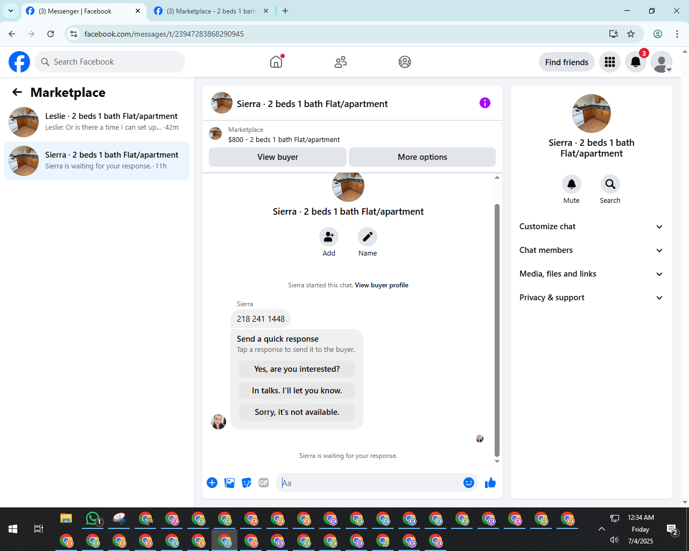Open the notifications bell
This screenshot has height=551, width=689.
tap(636, 62)
